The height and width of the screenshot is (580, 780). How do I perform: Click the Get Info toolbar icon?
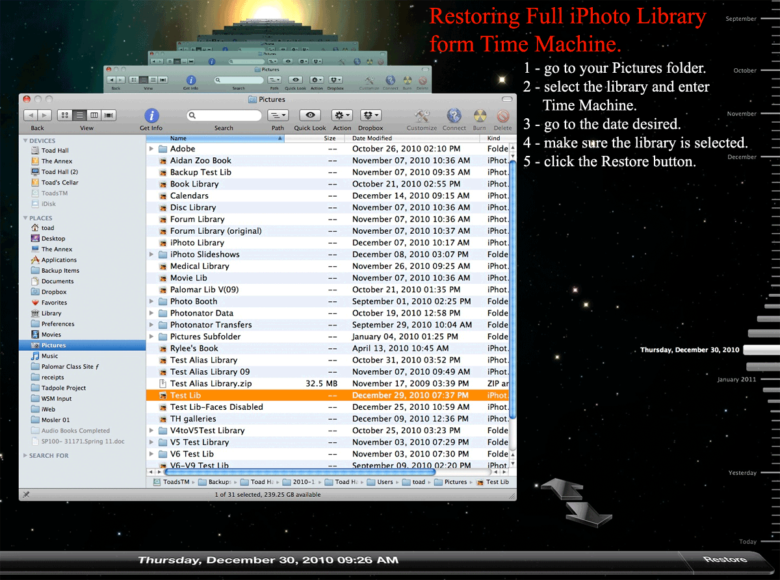(x=151, y=115)
